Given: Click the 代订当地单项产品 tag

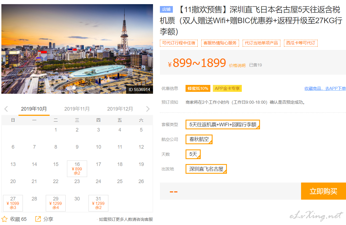Looking at the screenshot, I should pyautogui.click(x=261, y=43).
